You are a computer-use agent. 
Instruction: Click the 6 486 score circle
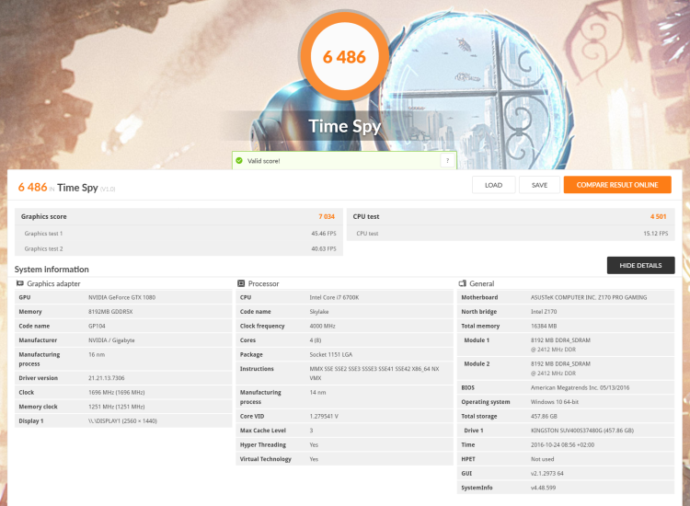point(344,57)
